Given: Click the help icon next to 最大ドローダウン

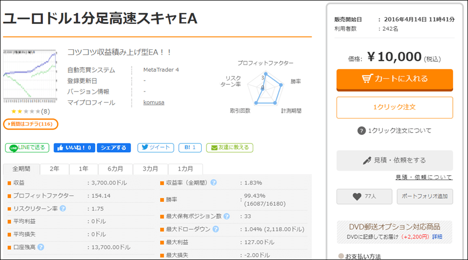Looking at the screenshot, I should click(215, 229).
